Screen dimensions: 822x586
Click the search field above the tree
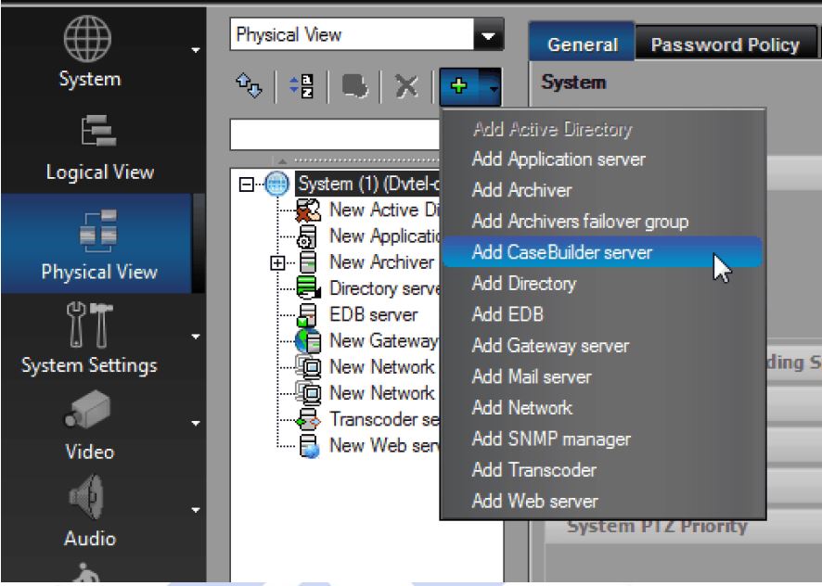(334, 135)
